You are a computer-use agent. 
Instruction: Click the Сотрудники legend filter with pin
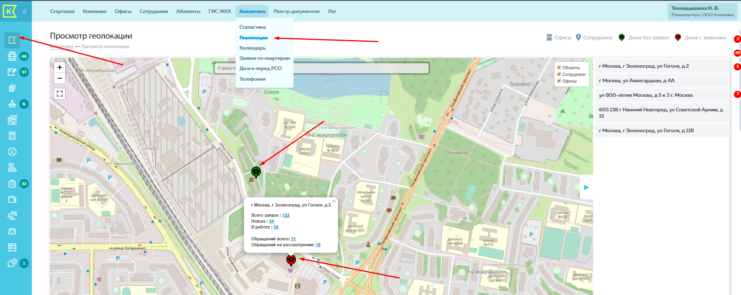point(594,38)
